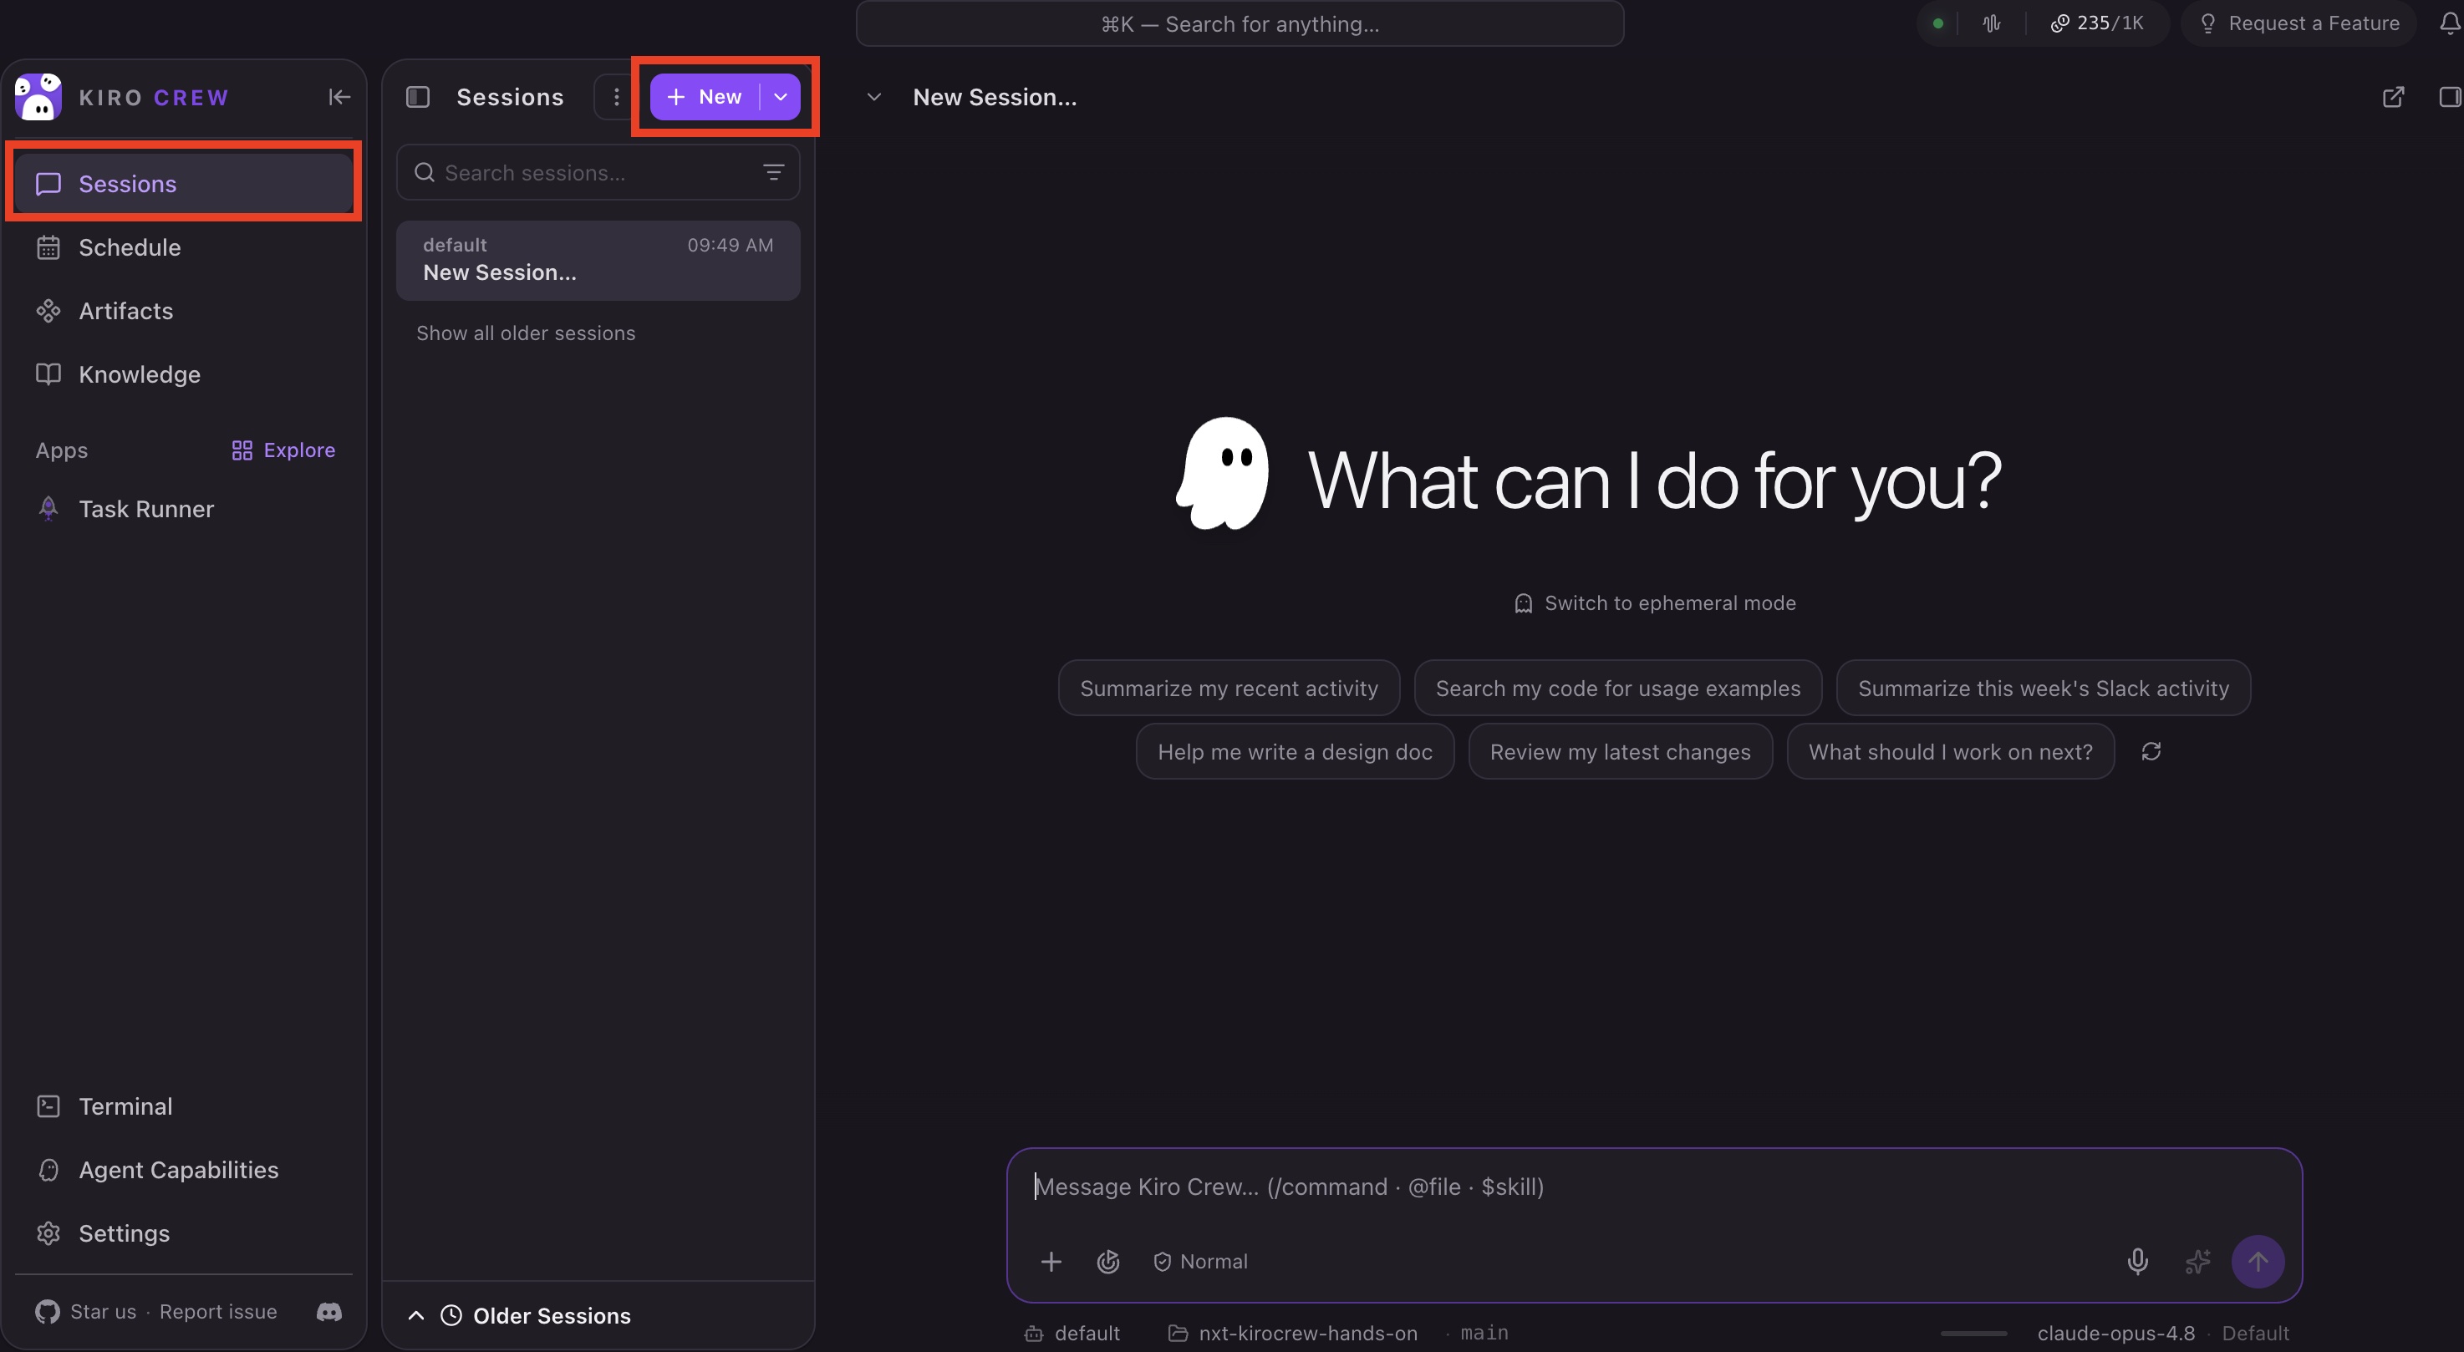Screen dimensions: 2464x1352
Task: Click the green connection status dot
Action: pos(1938,23)
